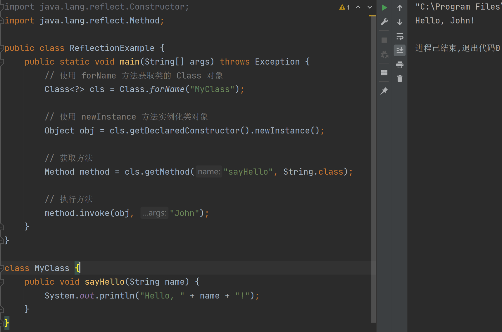Viewport: 502px width, 332px height.
Task: Click the "MyClass" string literal
Action: point(212,89)
